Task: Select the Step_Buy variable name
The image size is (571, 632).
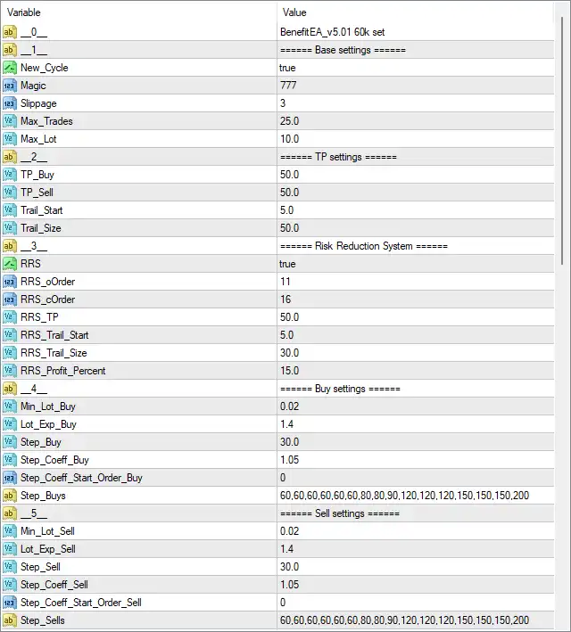Action: point(41,442)
